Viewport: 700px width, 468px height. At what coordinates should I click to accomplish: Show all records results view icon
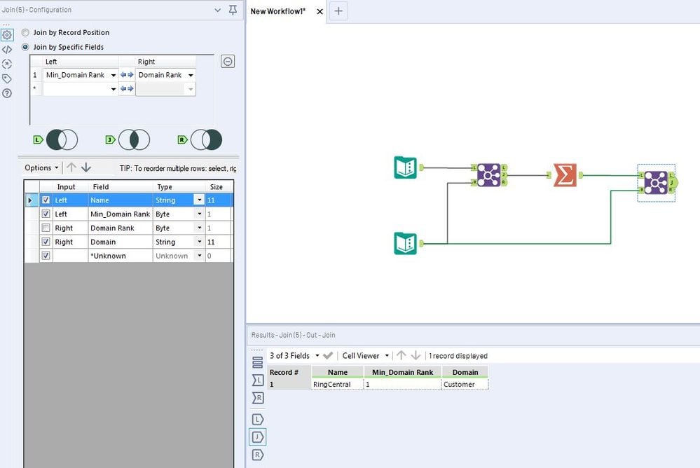(x=258, y=362)
